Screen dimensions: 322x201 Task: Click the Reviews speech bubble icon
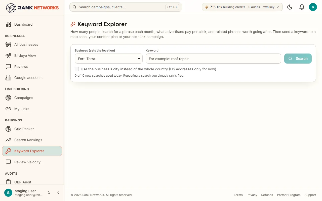point(8,67)
